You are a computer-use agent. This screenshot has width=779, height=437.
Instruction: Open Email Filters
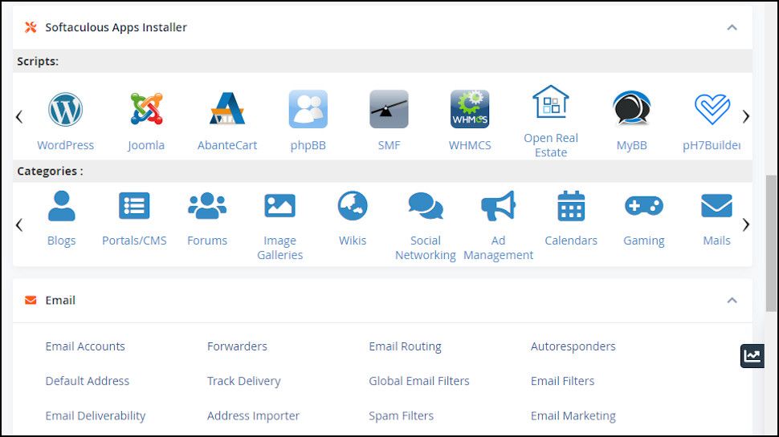562,381
